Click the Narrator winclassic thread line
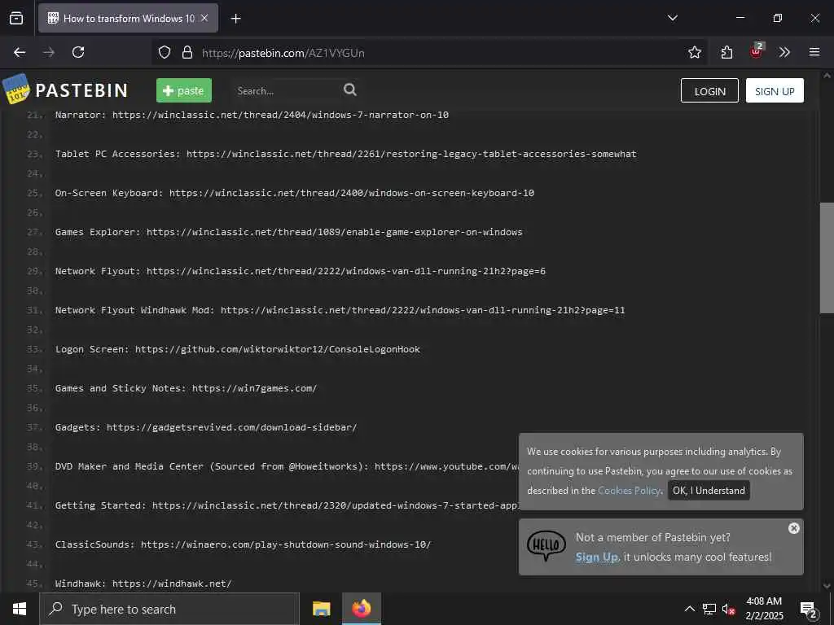This screenshot has width=834, height=625. click(252, 115)
